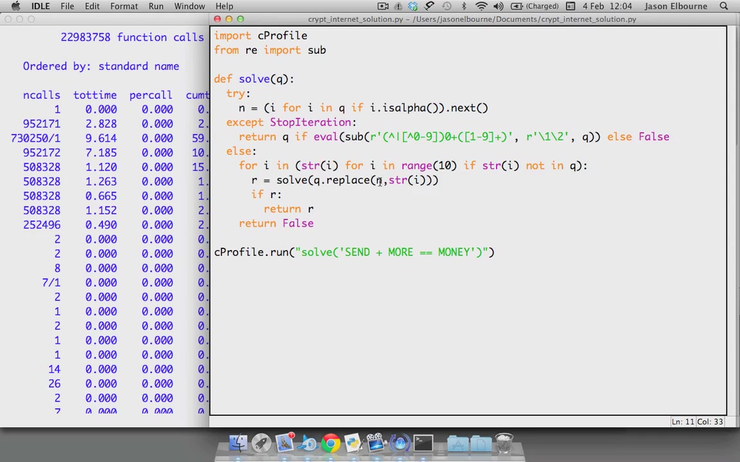Click 'from re import sub' line
The height and width of the screenshot is (462, 740).
tap(270, 50)
